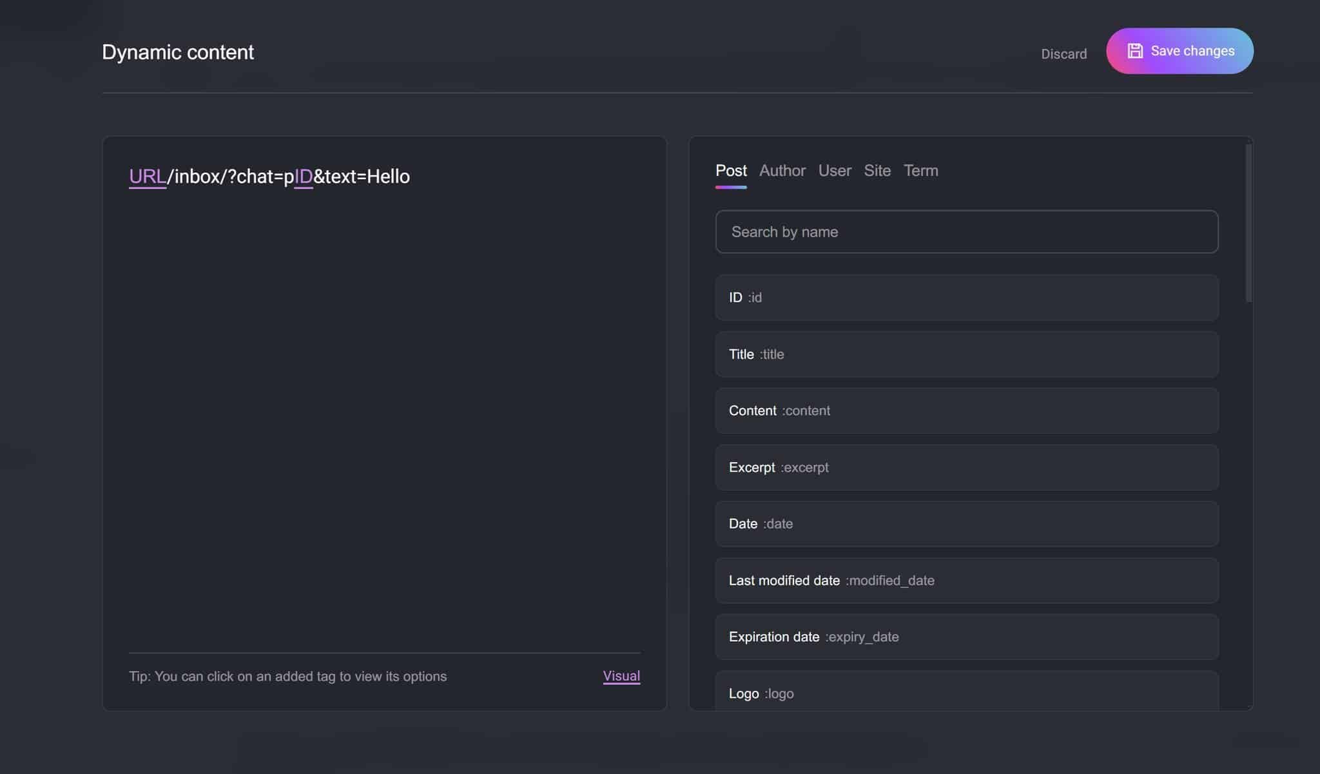Select the Date :date tag
The height and width of the screenshot is (774, 1320).
pyautogui.click(x=966, y=523)
